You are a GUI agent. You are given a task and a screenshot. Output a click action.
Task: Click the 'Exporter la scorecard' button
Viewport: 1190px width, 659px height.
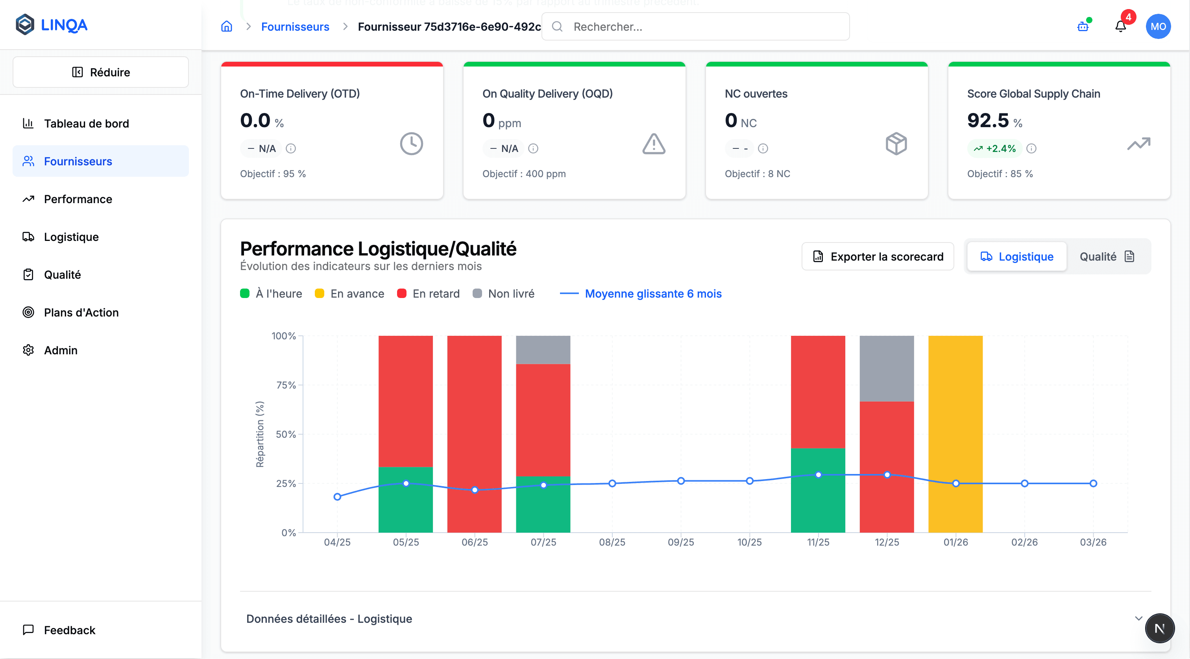click(x=877, y=256)
